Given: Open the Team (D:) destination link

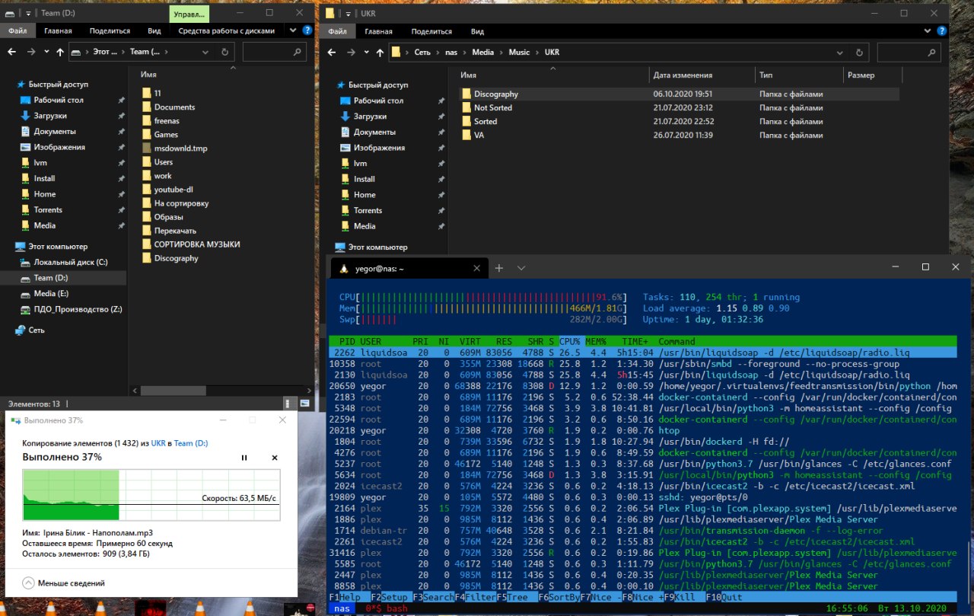Looking at the screenshot, I should click(191, 443).
